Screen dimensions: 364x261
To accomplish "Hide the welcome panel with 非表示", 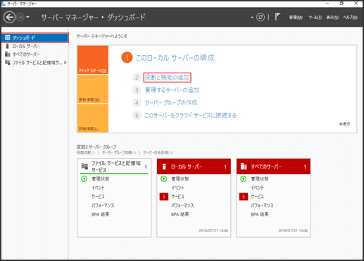I will click(344, 124).
